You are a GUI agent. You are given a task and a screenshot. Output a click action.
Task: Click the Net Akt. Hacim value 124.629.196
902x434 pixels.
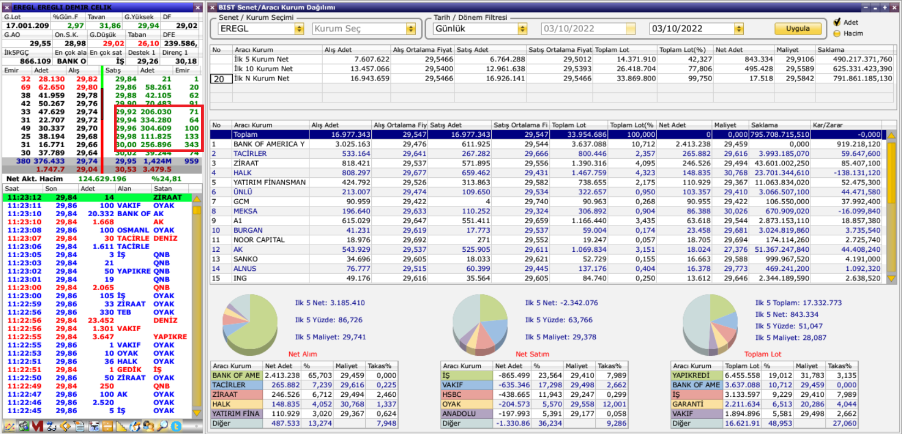click(102, 179)
